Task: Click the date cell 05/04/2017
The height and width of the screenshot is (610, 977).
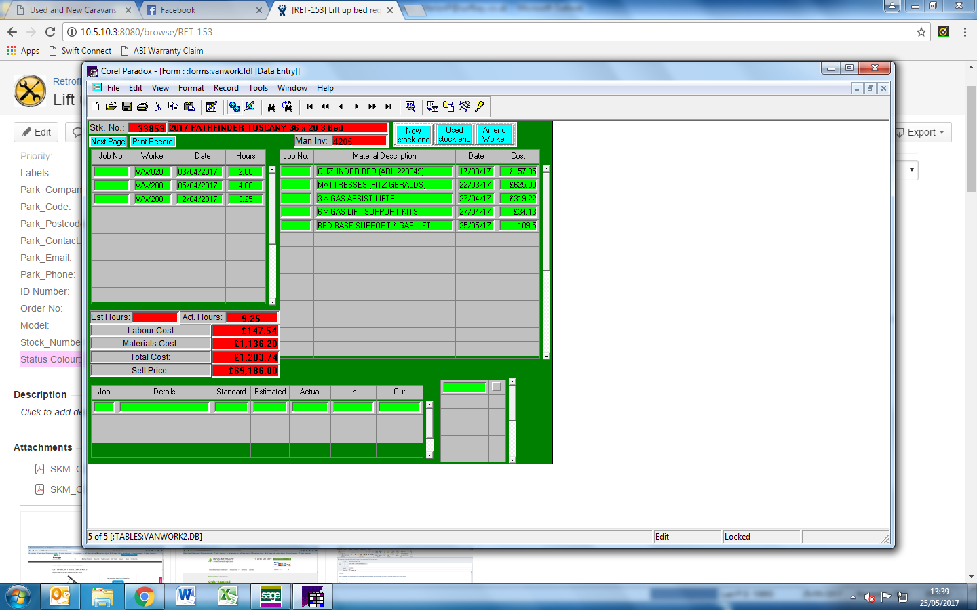Action: (199, 186)
